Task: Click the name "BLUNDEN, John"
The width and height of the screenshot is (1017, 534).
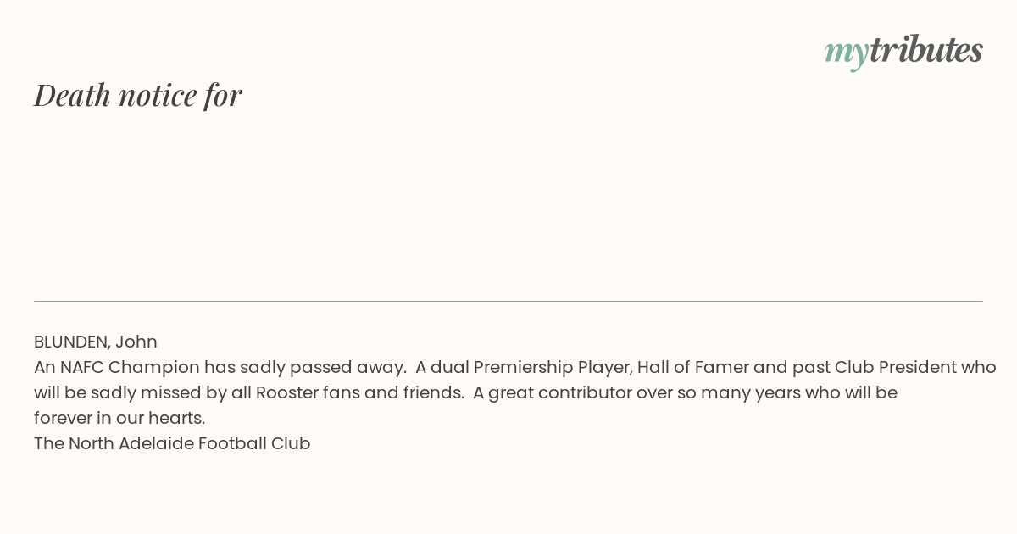Action: click(x=96, y=342)
